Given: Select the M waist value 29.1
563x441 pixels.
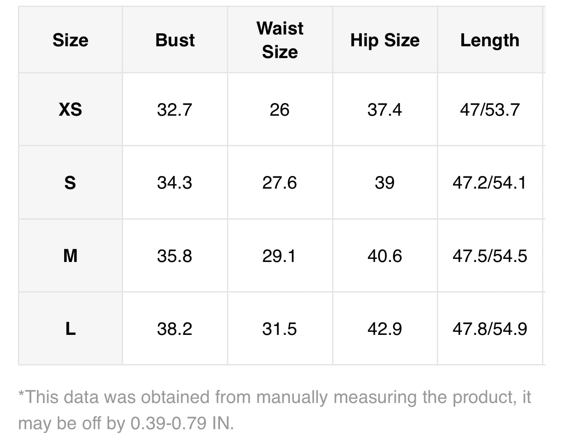Looking at the screenshot, I should pos(279,256).
